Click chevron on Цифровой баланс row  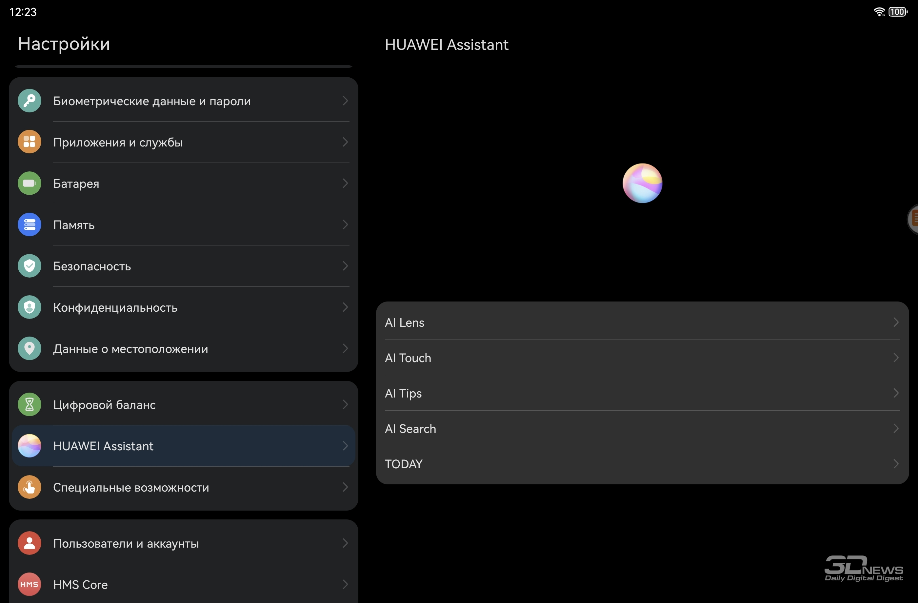[345, 404]
